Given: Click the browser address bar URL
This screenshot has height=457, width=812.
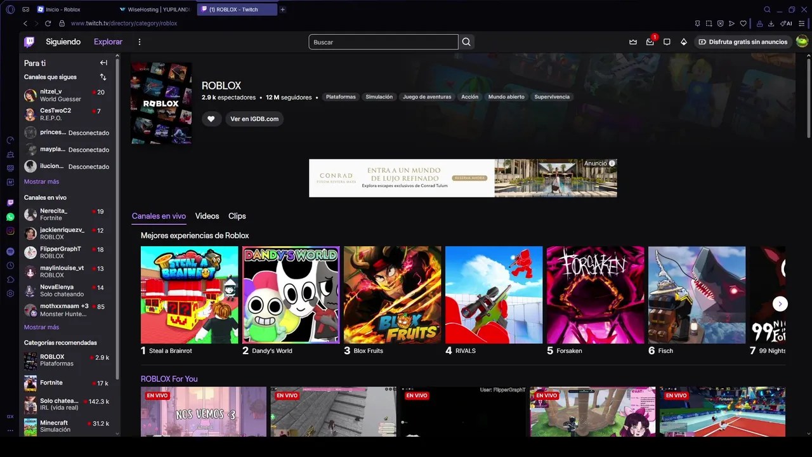Looking at the screenshot, I should 124,23.
